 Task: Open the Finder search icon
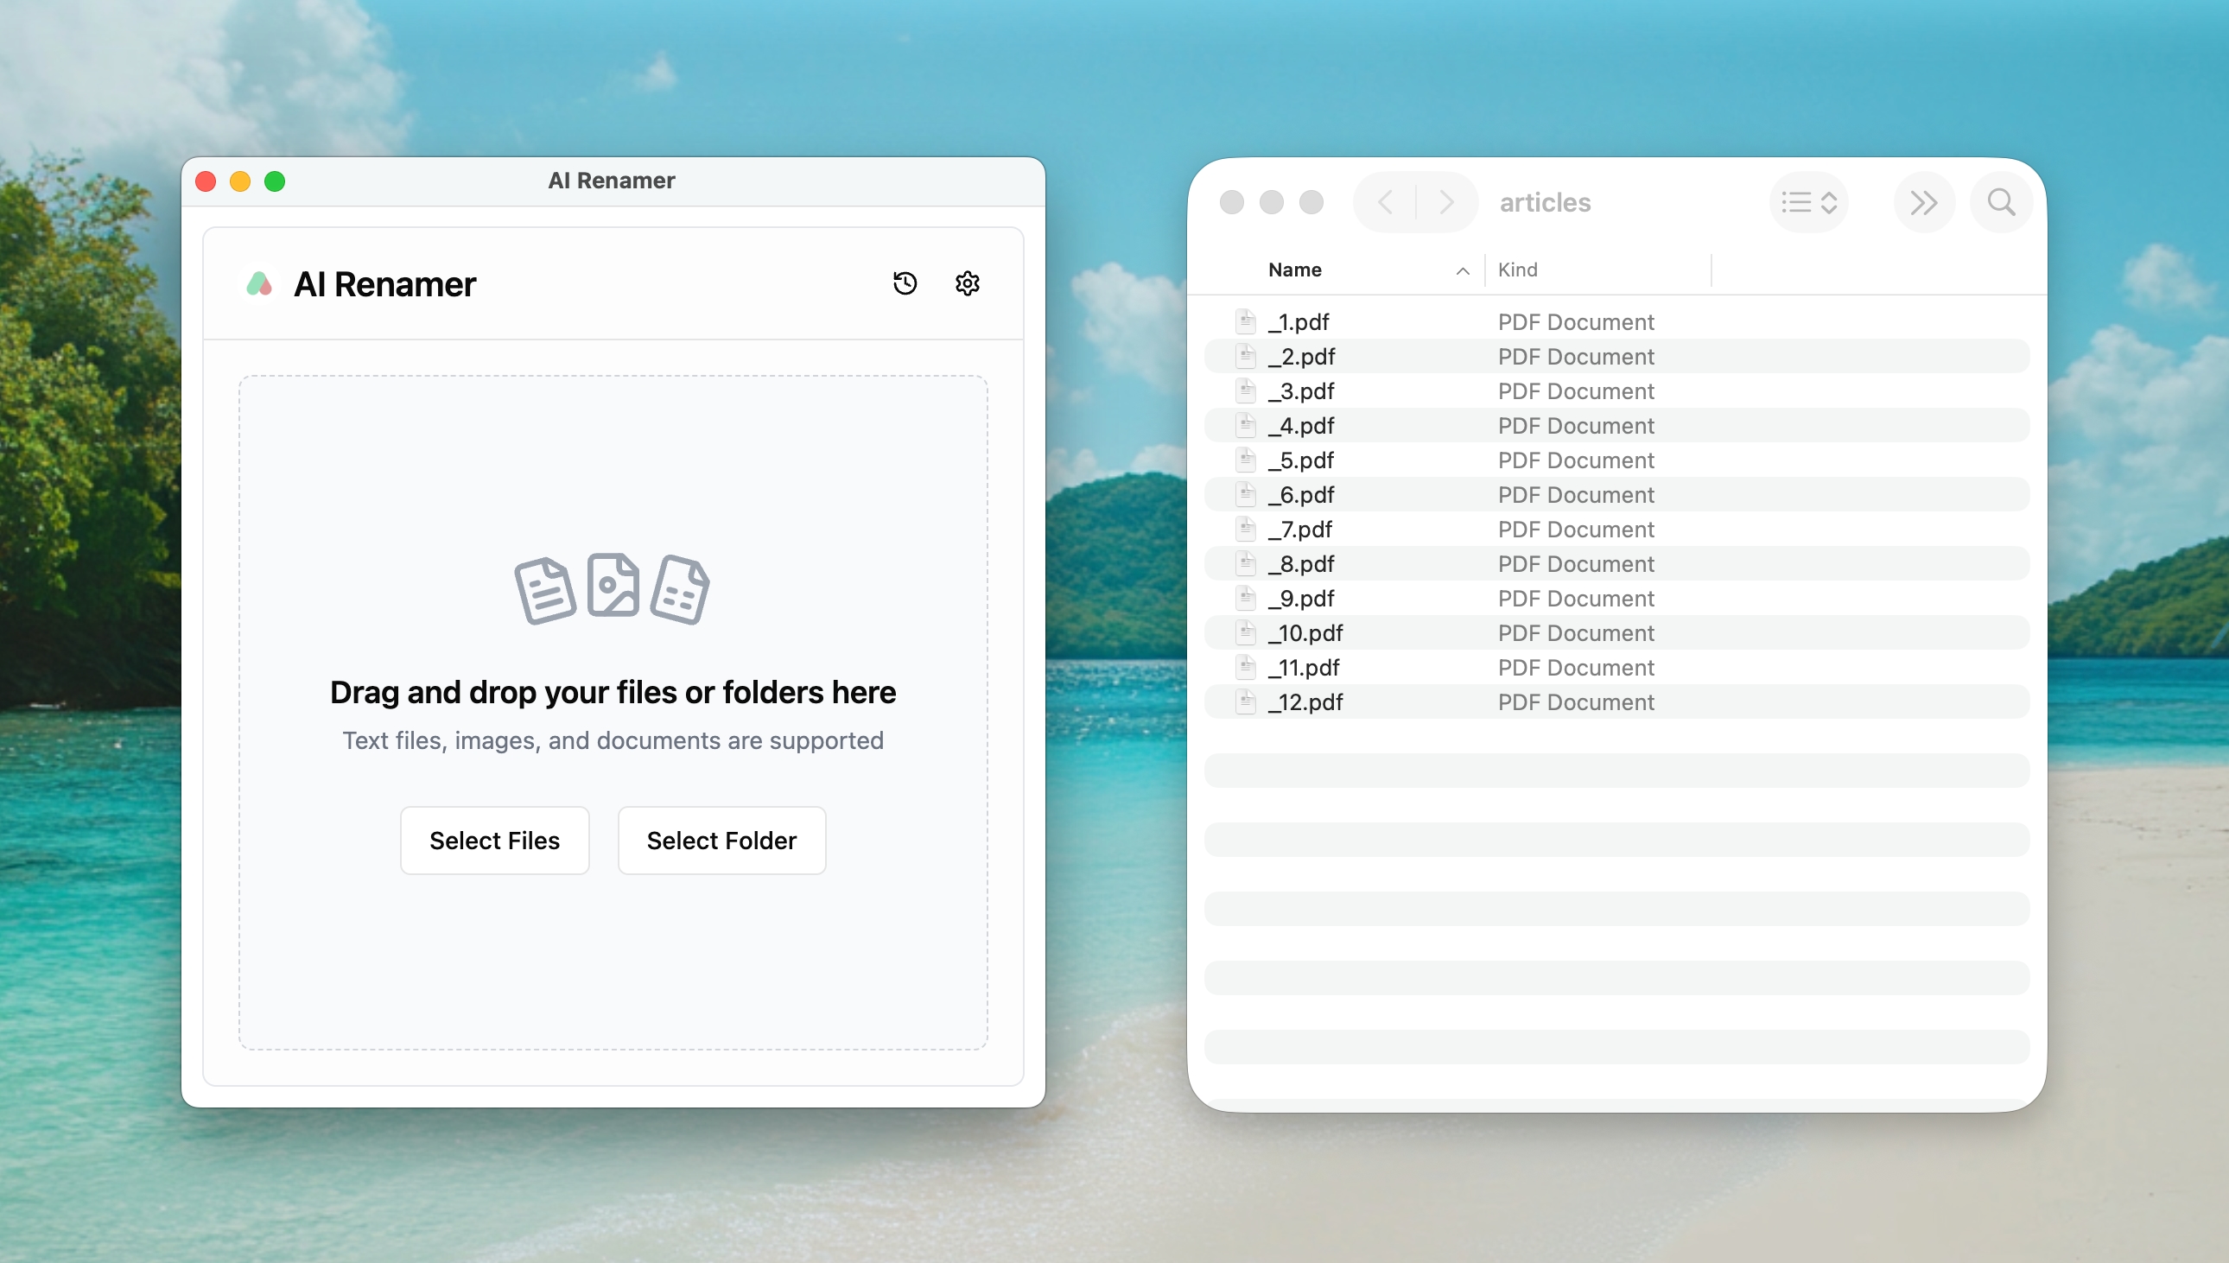click(x=2000, y=201)
